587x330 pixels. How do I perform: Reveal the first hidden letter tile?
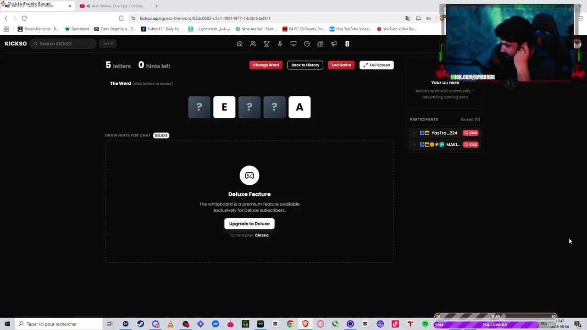(x=199, y=107)
